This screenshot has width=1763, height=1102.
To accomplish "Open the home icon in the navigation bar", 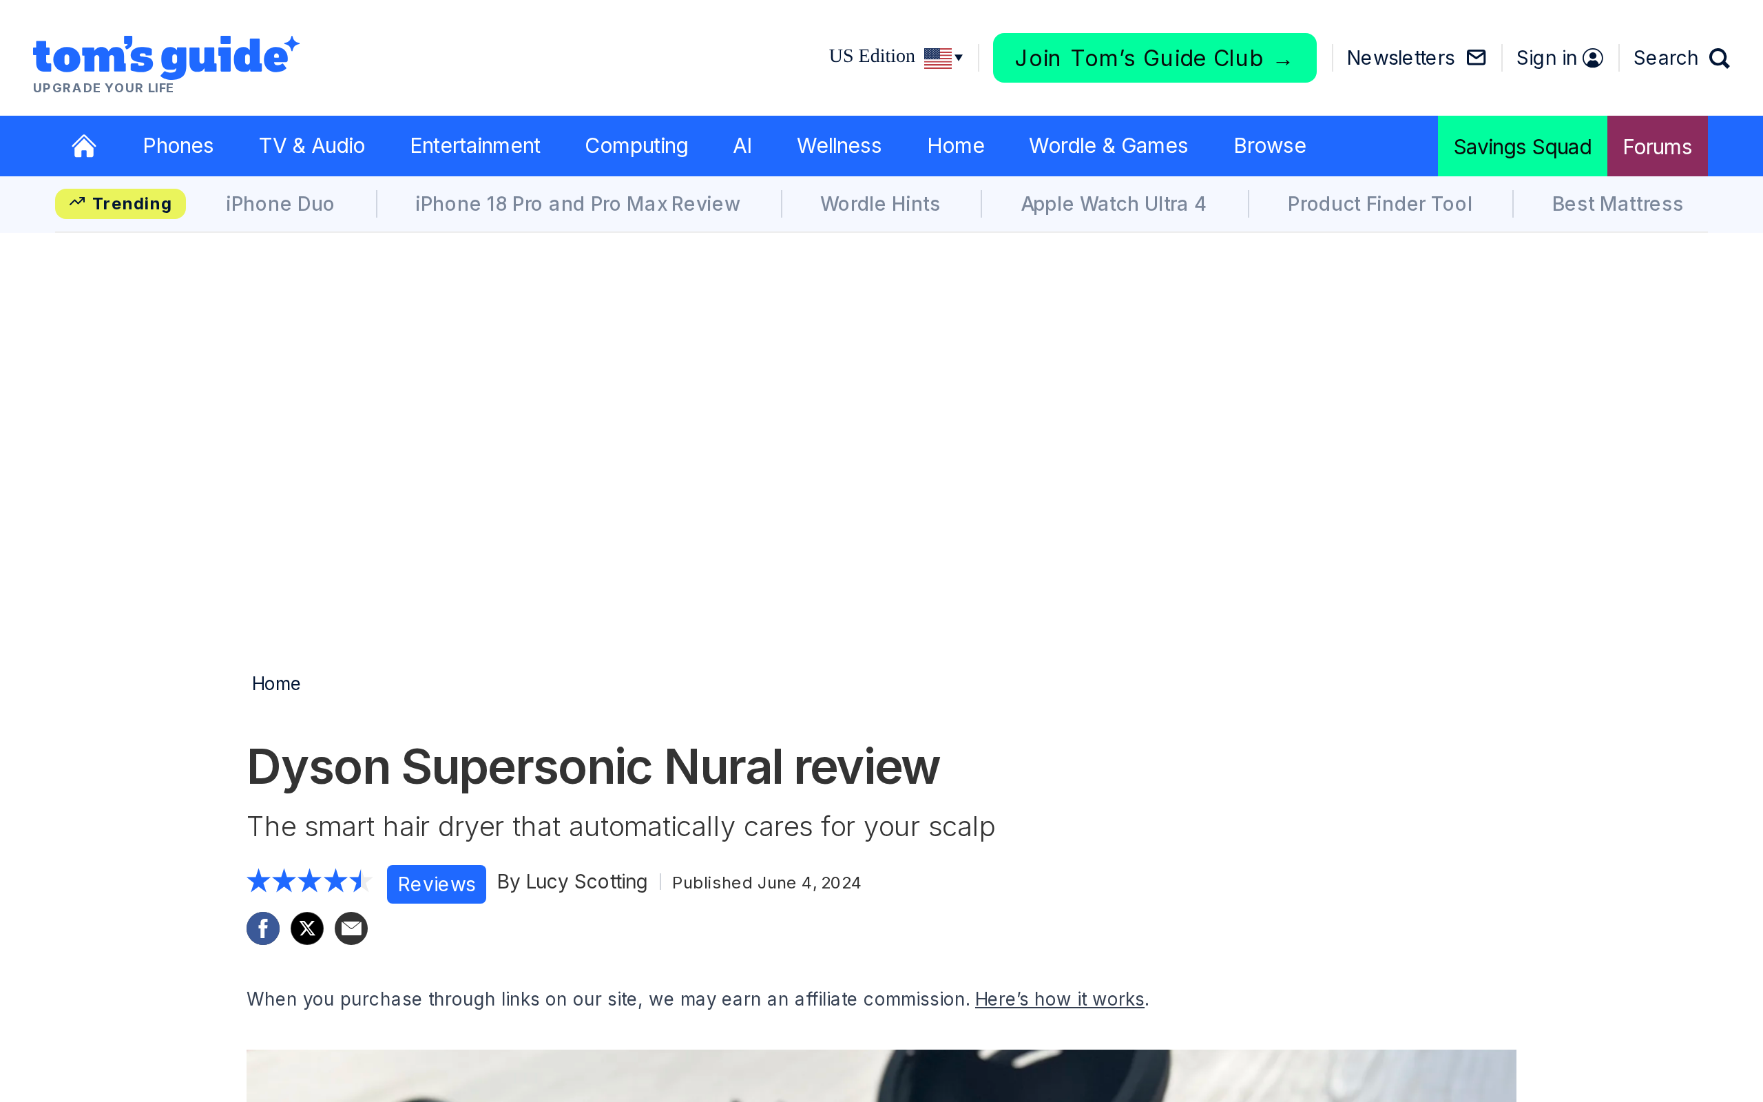I will (84, 146).
